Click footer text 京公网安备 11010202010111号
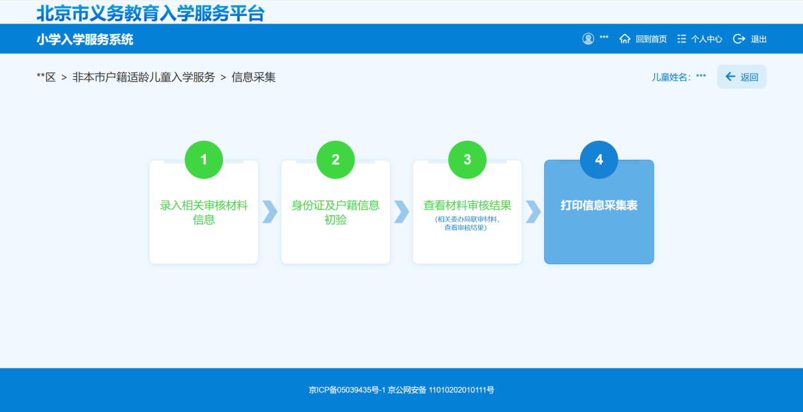 click(441, 390)
